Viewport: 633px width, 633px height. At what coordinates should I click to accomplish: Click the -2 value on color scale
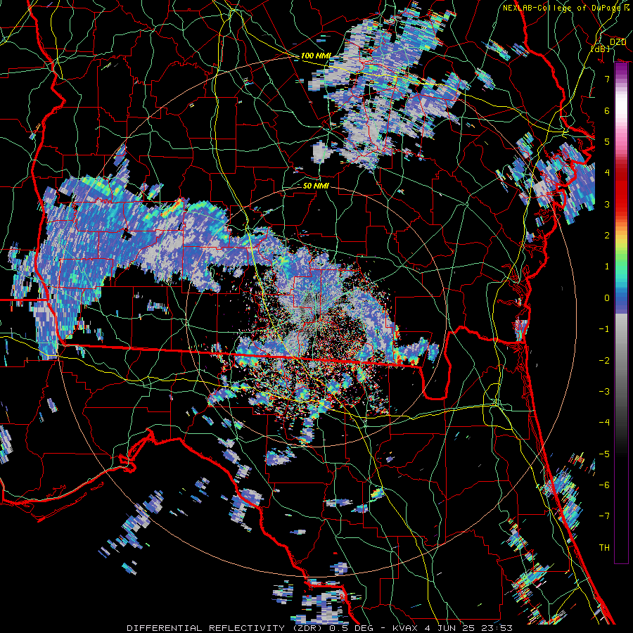(604, 361)
